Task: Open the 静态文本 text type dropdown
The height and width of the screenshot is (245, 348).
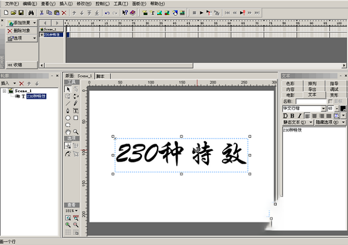Action: pos(311,122)
